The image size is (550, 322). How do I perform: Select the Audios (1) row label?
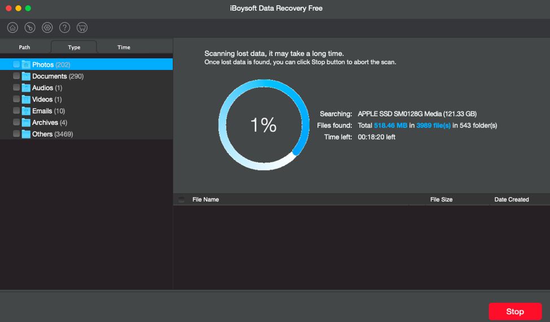(47, 88)
